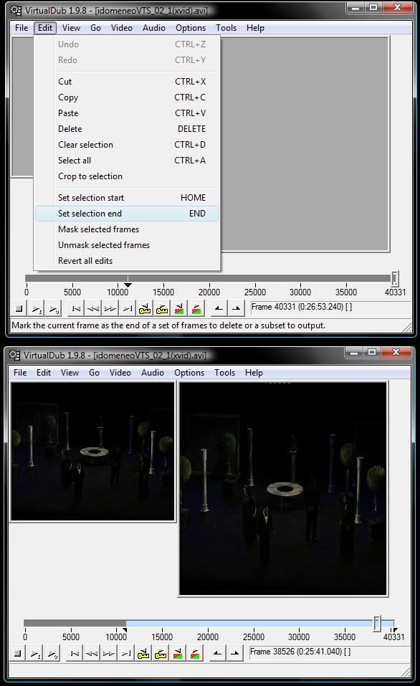Start input playback in window showing Frame 38526
The image size is (420, 686).
pyautogui.click(x=36, y=654)
